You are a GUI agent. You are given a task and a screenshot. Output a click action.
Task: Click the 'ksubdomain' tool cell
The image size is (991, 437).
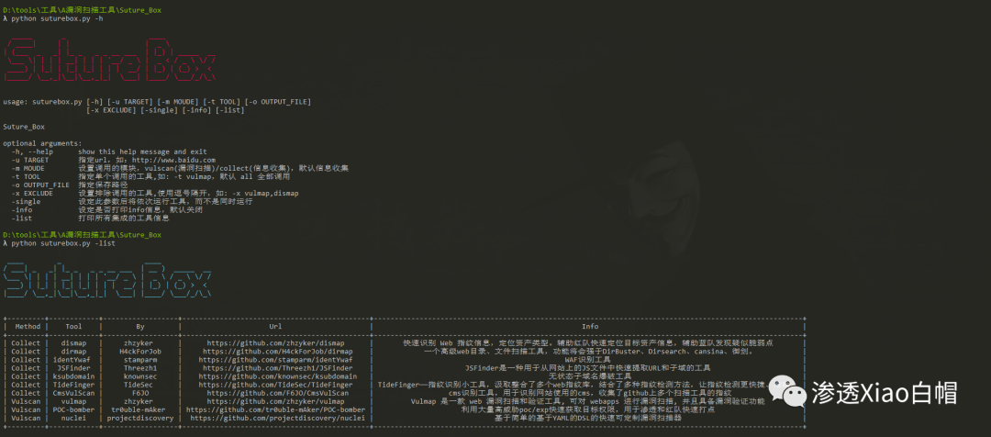(74, 376)
